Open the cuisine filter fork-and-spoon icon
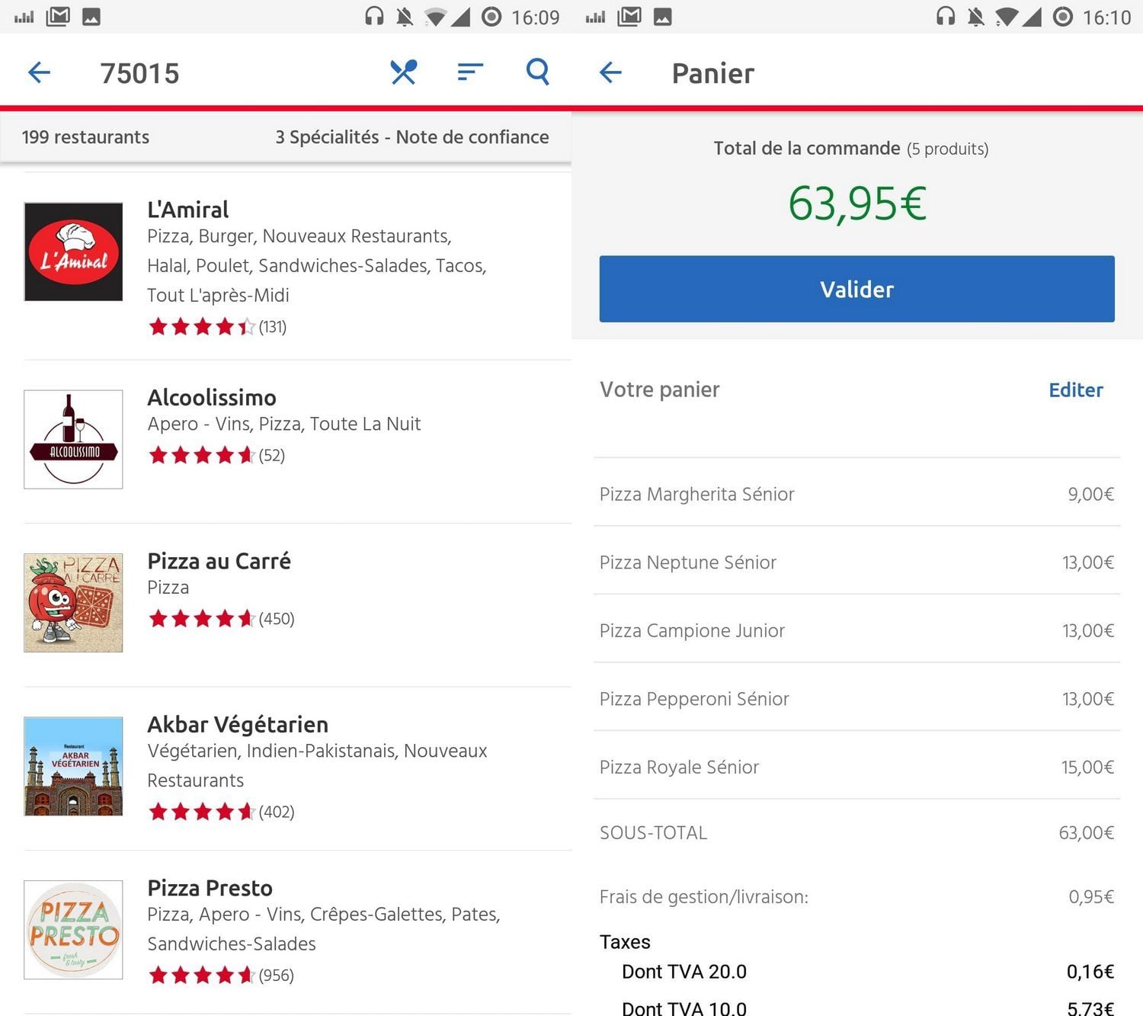This screenshot has width=1143, height=1016. pyautogui.click(x=403, y=72)
